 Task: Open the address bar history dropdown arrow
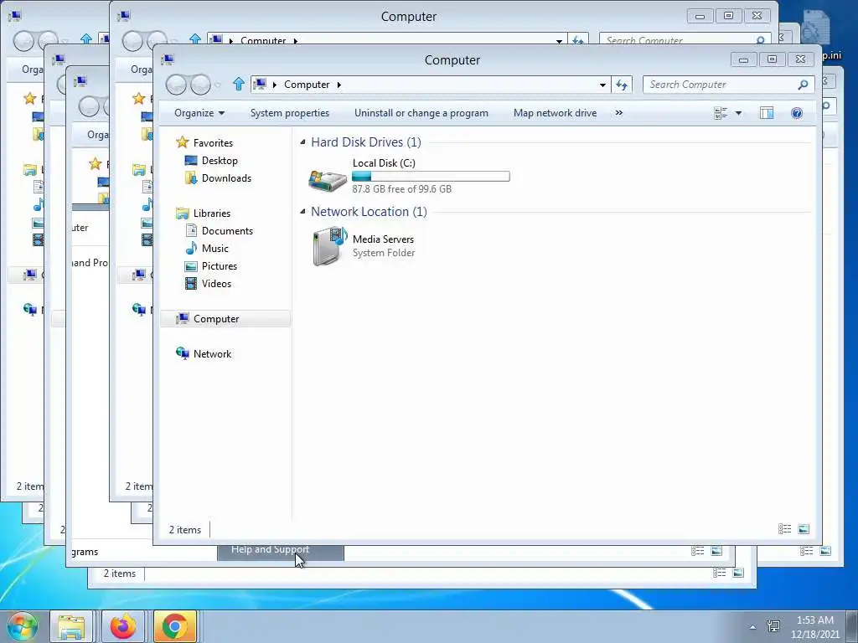point(602,85)
